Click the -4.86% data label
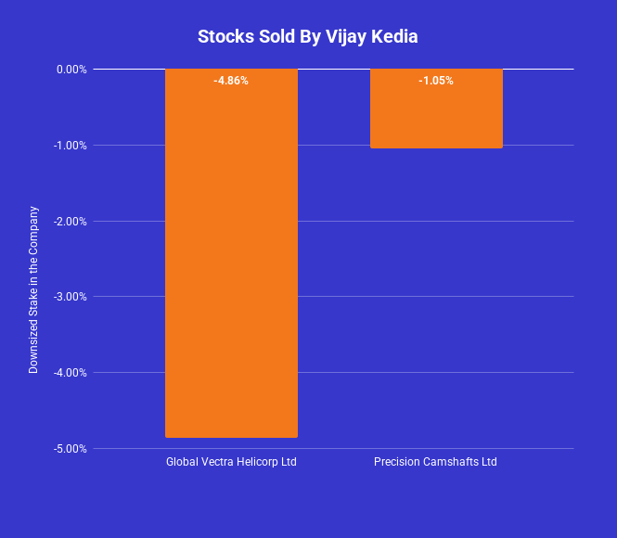 pos(231,81)
